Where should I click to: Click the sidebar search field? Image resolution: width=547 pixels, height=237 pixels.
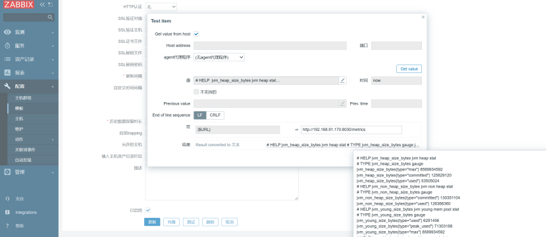28,17
